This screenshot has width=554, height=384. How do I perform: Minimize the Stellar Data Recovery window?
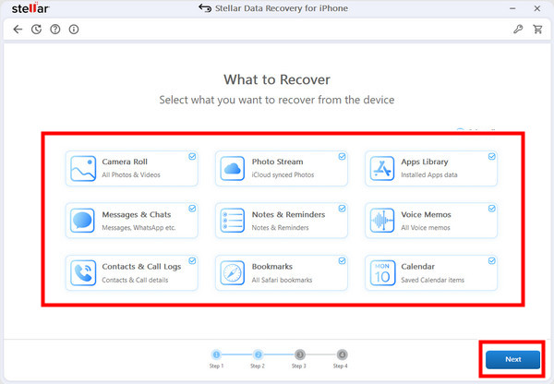pyautogui.click(x=512, y=8)
